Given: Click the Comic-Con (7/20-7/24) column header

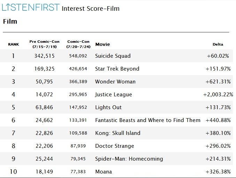Looking at the screenshot, I should click(x=78, y=44).
